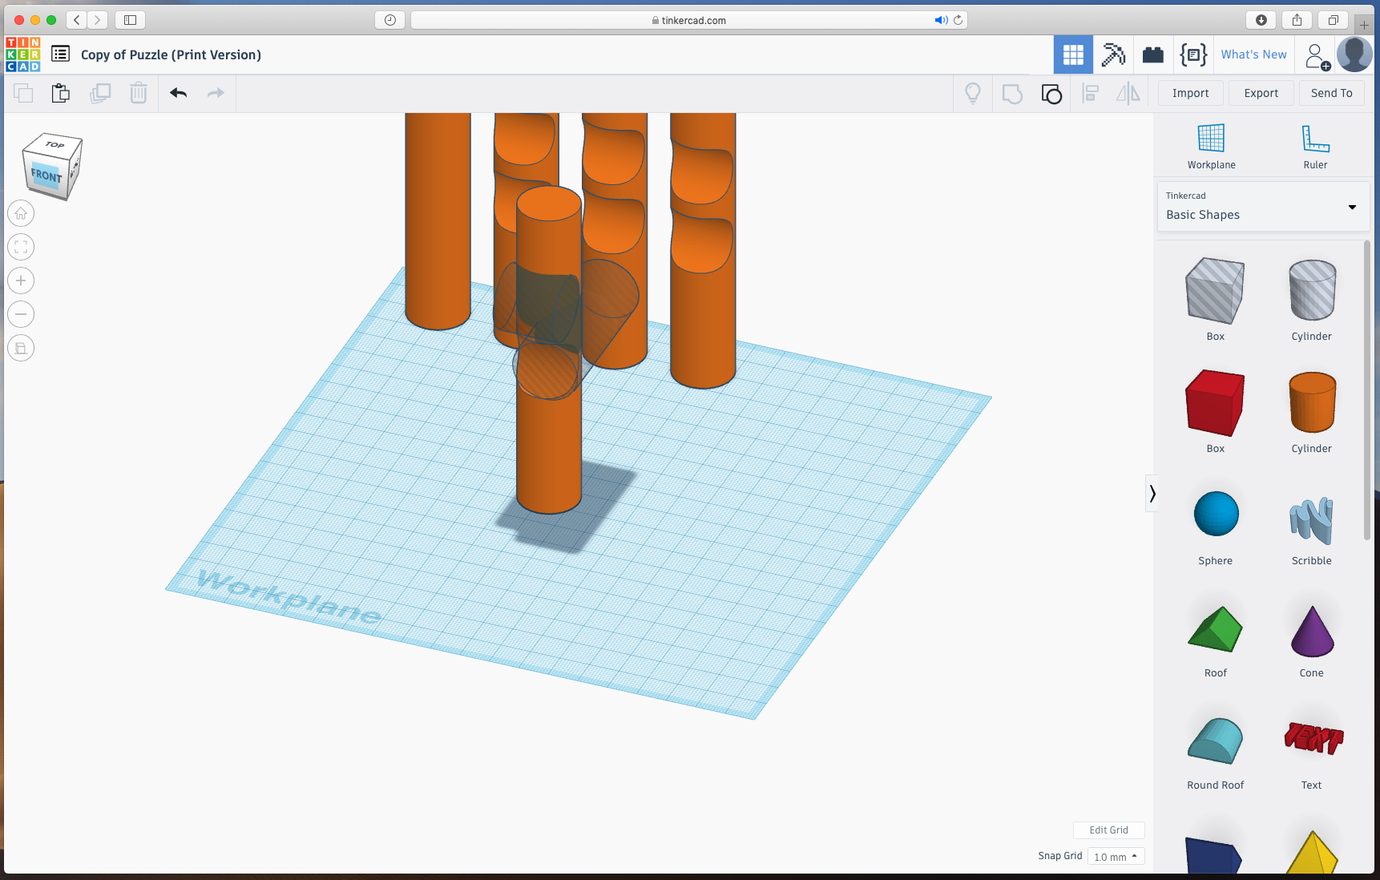Click the Zoom in plus button

(x=21, y=281)
